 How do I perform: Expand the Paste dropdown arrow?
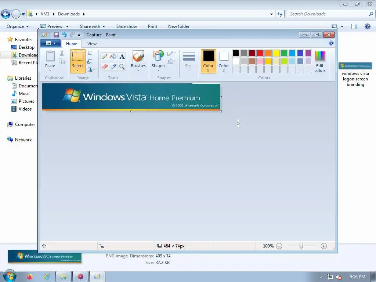click(x=50, y=70)
